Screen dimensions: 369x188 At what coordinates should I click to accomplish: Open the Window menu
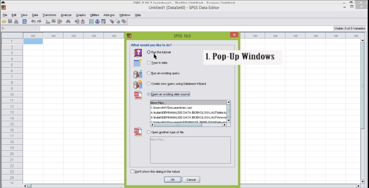click(x=125, y=15)
